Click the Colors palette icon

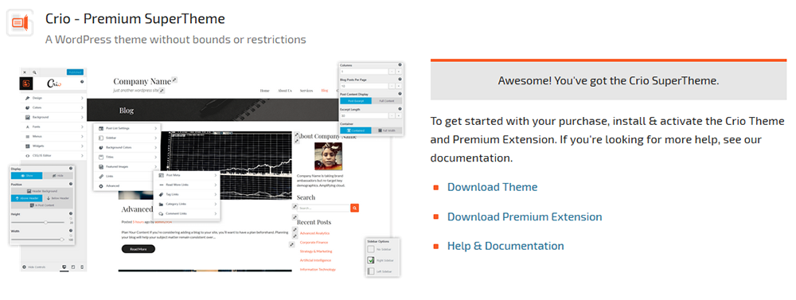click(x=27, y=107)
